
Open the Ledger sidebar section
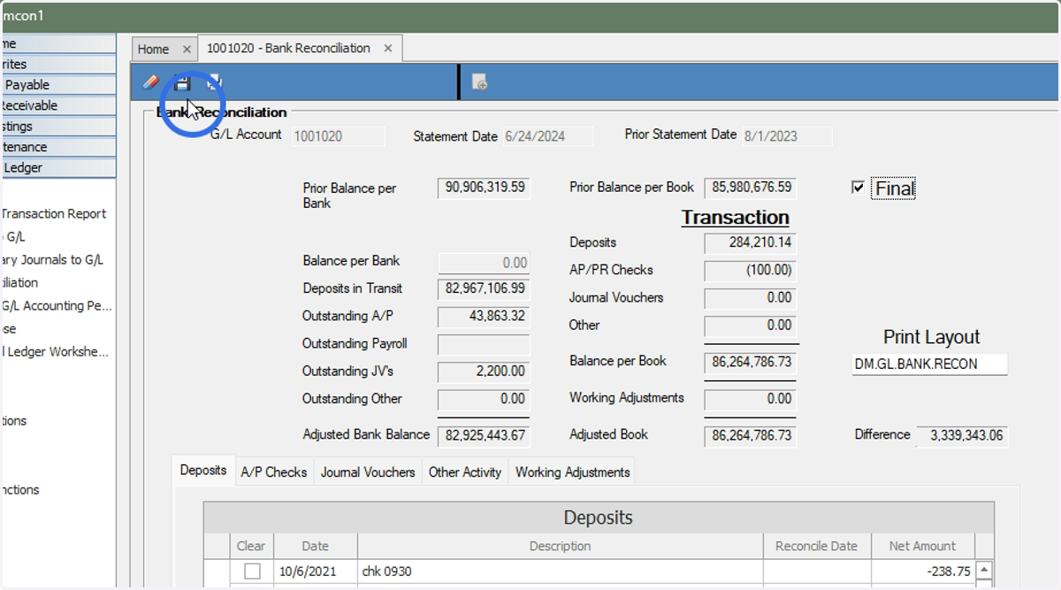tap(57, 167)
